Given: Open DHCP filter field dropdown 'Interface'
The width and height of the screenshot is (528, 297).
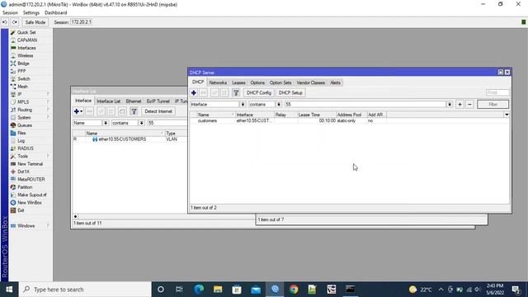Looking at the screenshot, I should click(x=243, y=105).
